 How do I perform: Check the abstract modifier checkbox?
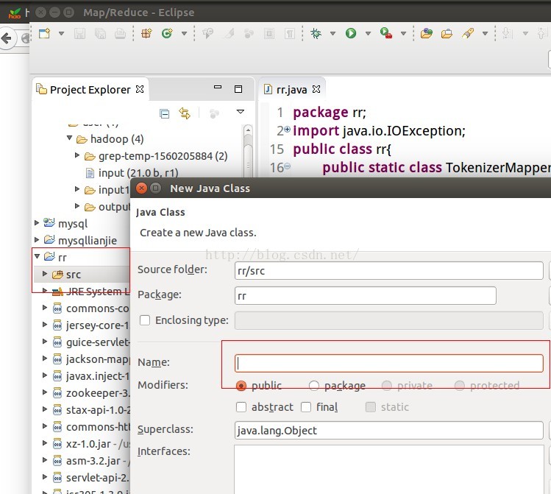(x=241, y=407)
